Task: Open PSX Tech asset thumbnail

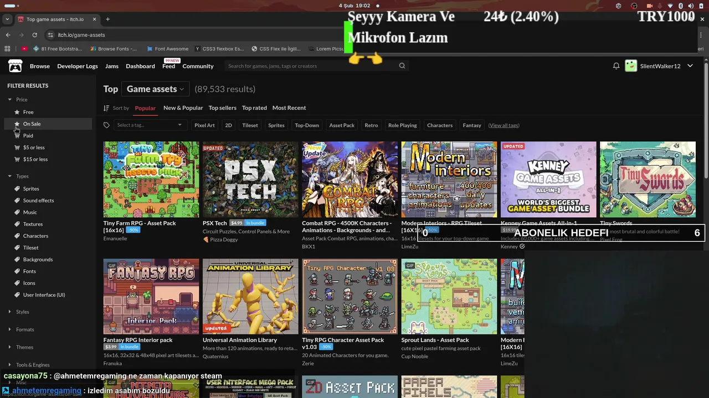Action: click(250, 180)
